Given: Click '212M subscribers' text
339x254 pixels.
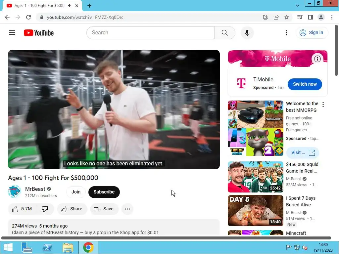Looking at the screenshot, I should pos(41,196).
